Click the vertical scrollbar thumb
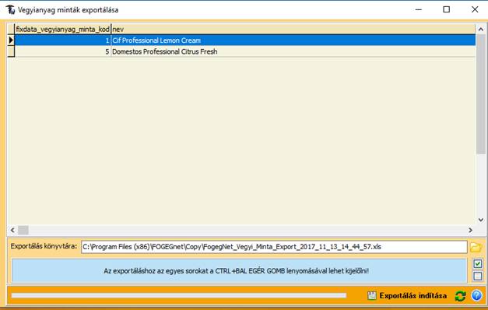The height and width of the screenshot is (310, 488). click(481, 94)
